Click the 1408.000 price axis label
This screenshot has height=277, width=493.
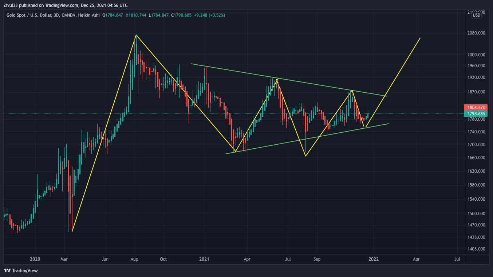click(476, 249)
